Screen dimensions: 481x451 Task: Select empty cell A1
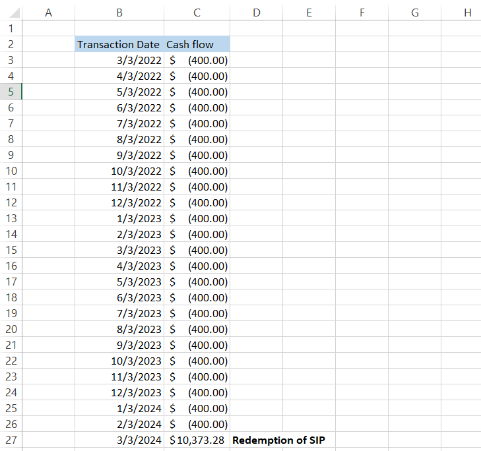48,28
